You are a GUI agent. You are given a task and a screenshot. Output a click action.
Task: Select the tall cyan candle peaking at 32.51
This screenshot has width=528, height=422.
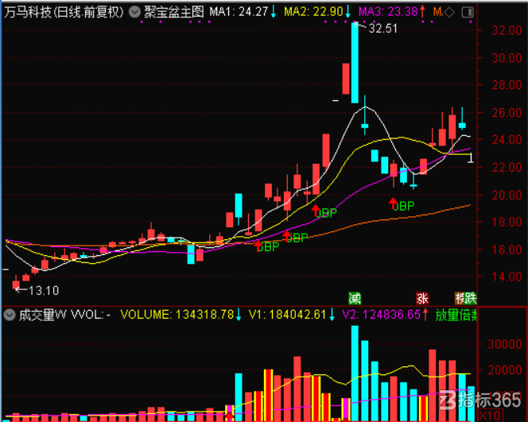tap(355, 63)
